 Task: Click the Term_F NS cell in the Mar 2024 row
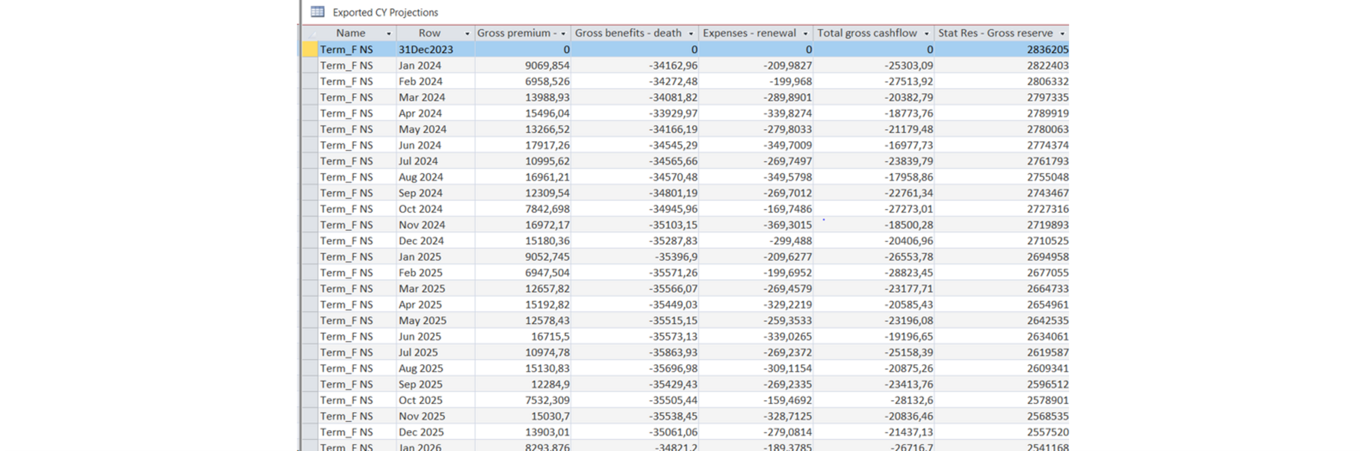(357, 97)
